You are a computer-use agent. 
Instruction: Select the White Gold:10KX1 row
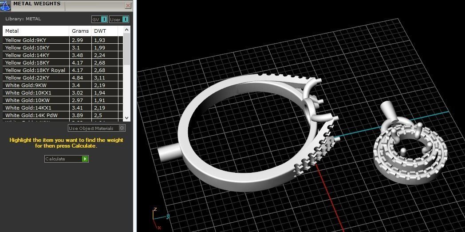(x=63, y=93)
